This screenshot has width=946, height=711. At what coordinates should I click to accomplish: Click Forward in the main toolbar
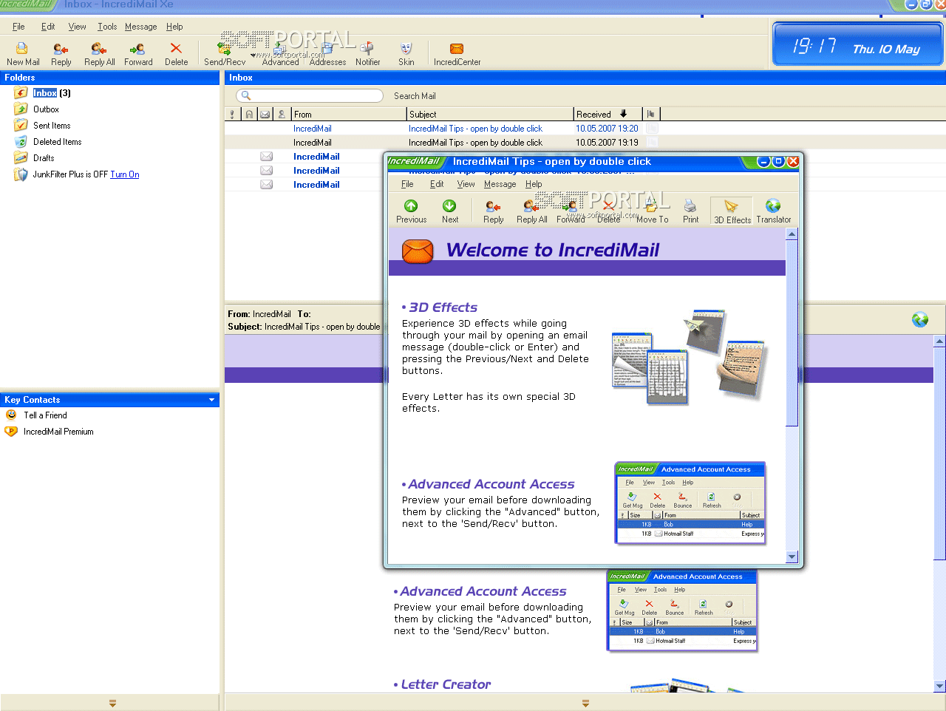click(138, 54)
